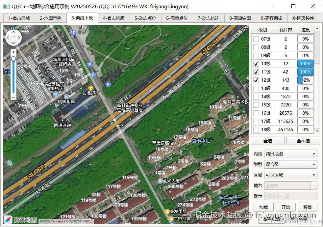The width and height of the screenshot is (323, 227).
Task: Open the 9-高程海拔 tab
Action: point(272,18)
